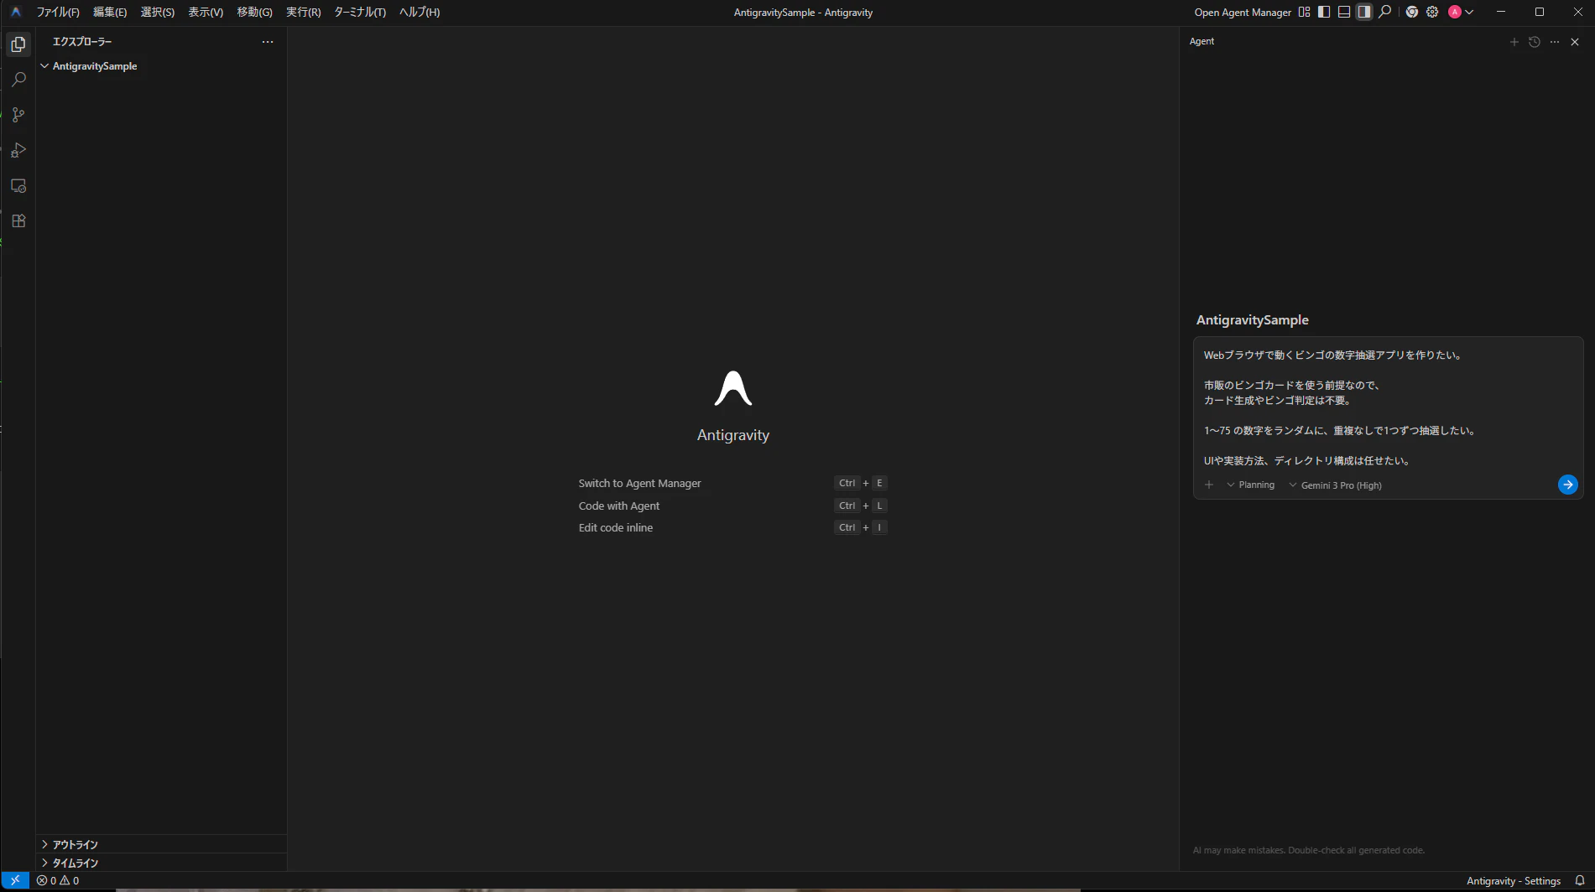Open errors and warnings status indicator
The width and height of the screenshot is (1595, 892).
58,880
